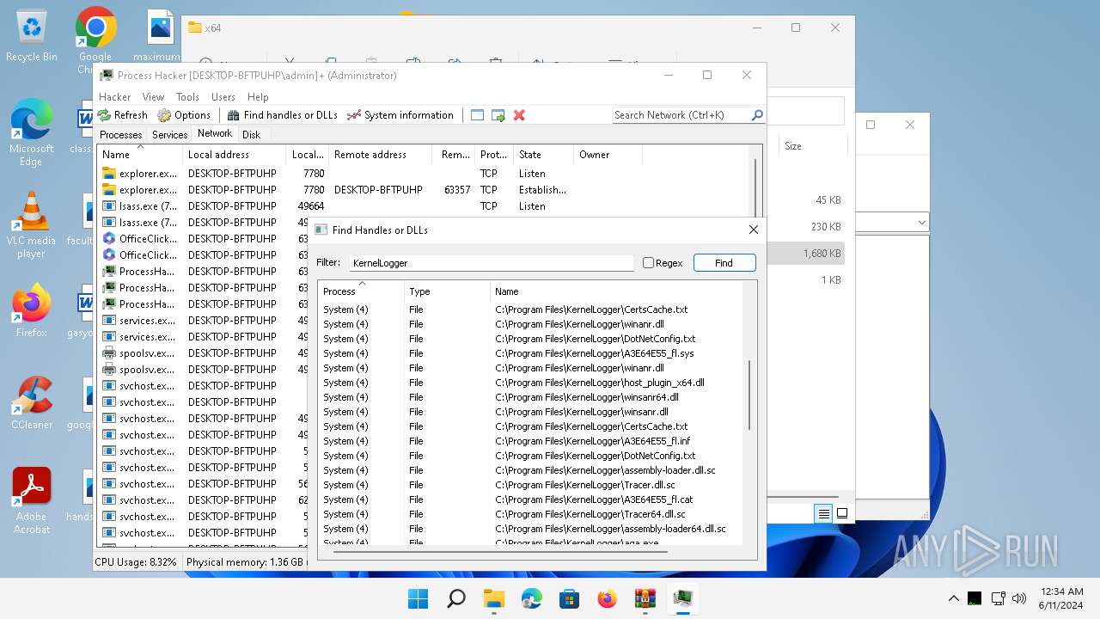Click the CPU Usage status bar entry
Viewport: 1100px width, 619px height.
(x=136, y=562)
